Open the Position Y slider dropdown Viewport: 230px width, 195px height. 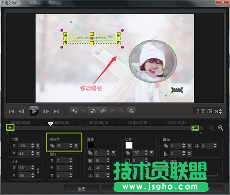[x=38, y=154]
